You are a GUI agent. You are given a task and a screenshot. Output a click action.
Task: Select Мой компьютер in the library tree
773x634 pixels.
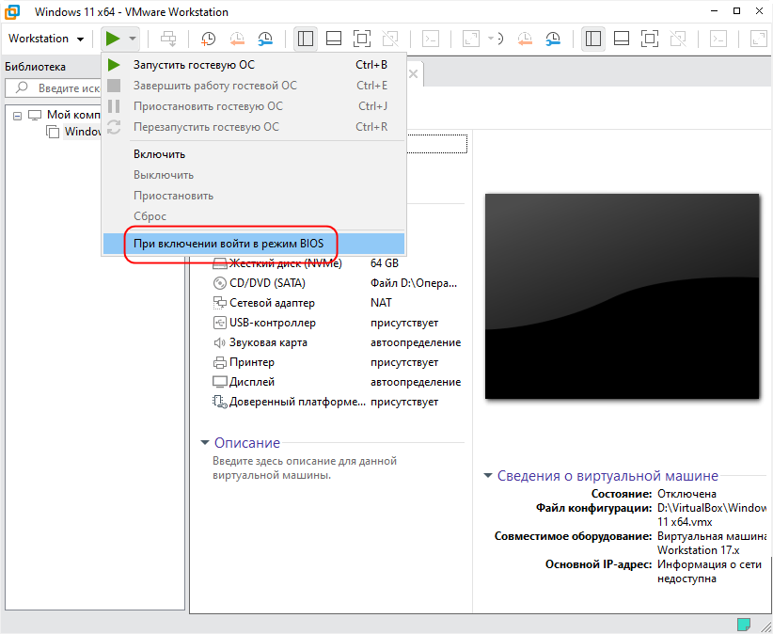[73, 115]
